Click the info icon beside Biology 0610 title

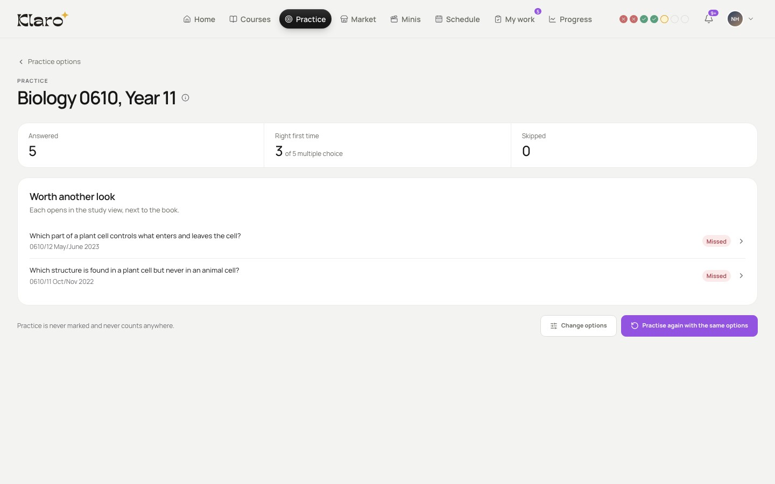coord(185,98)
